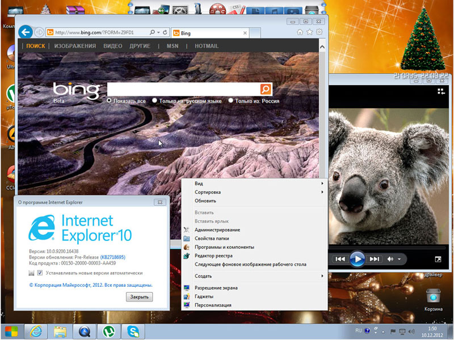Click the media player seek bar

pos(386,248)
